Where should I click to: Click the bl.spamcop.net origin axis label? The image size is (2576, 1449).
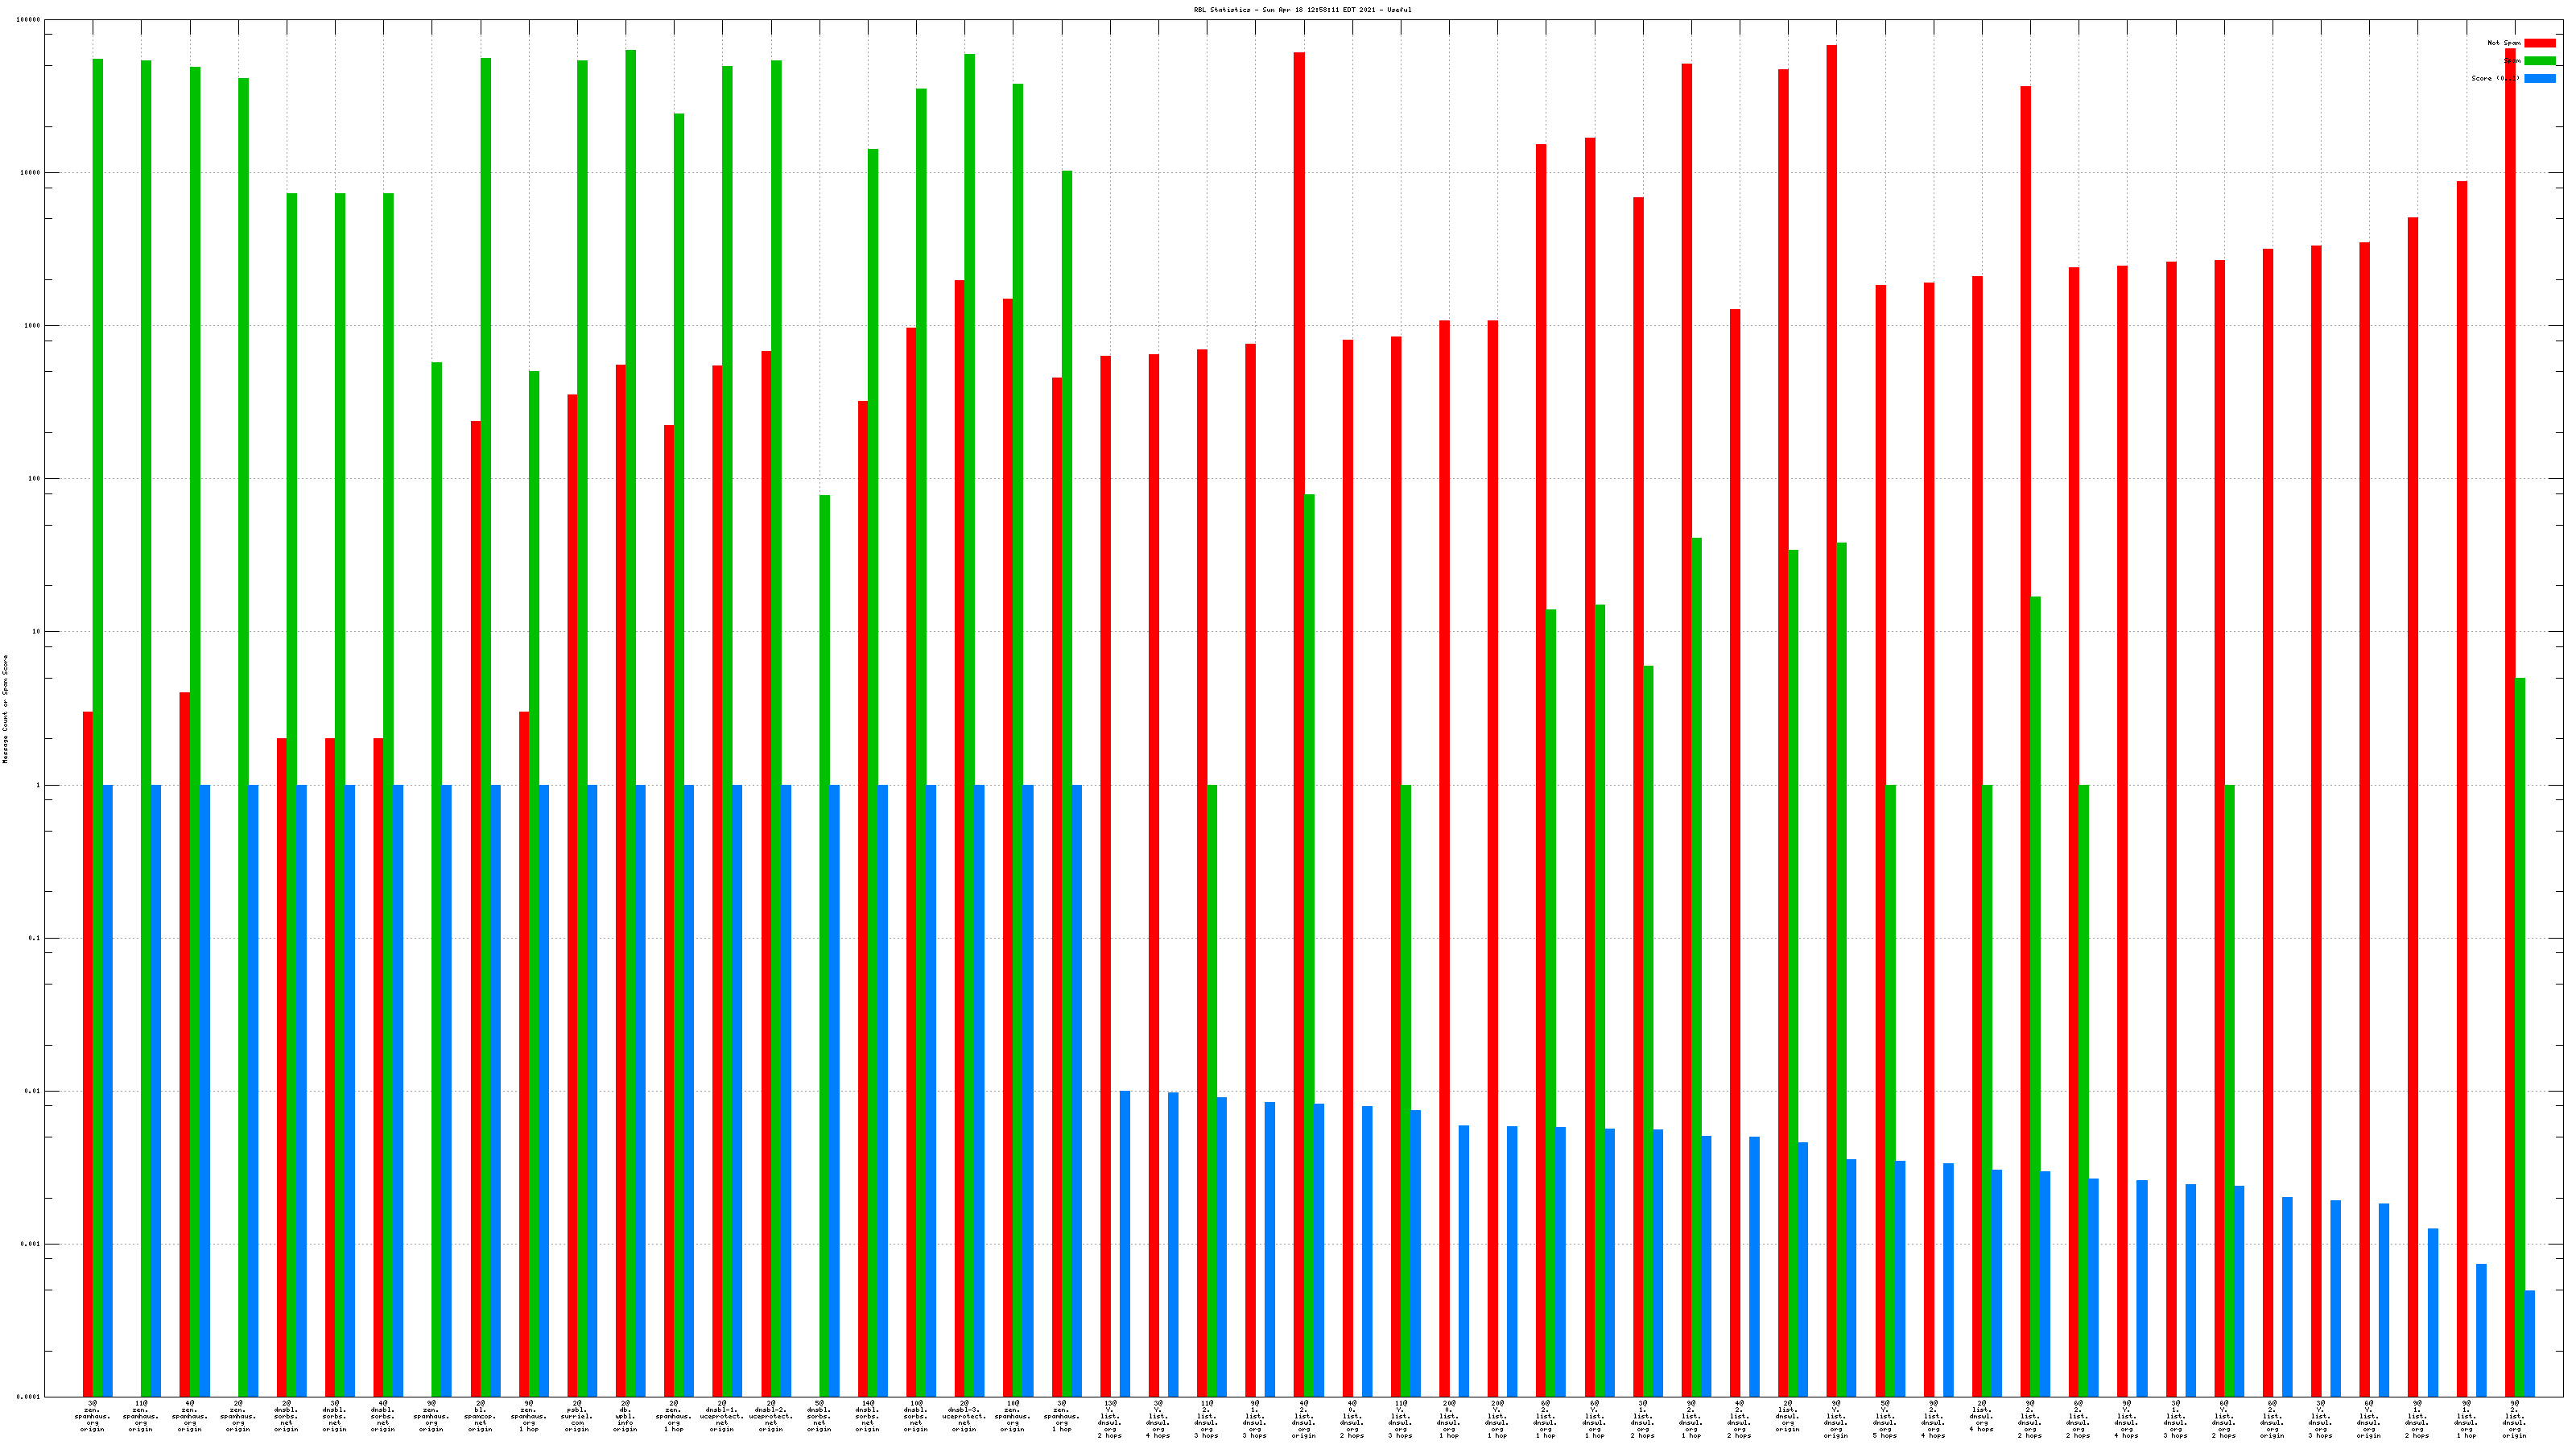coord(480,1416)
